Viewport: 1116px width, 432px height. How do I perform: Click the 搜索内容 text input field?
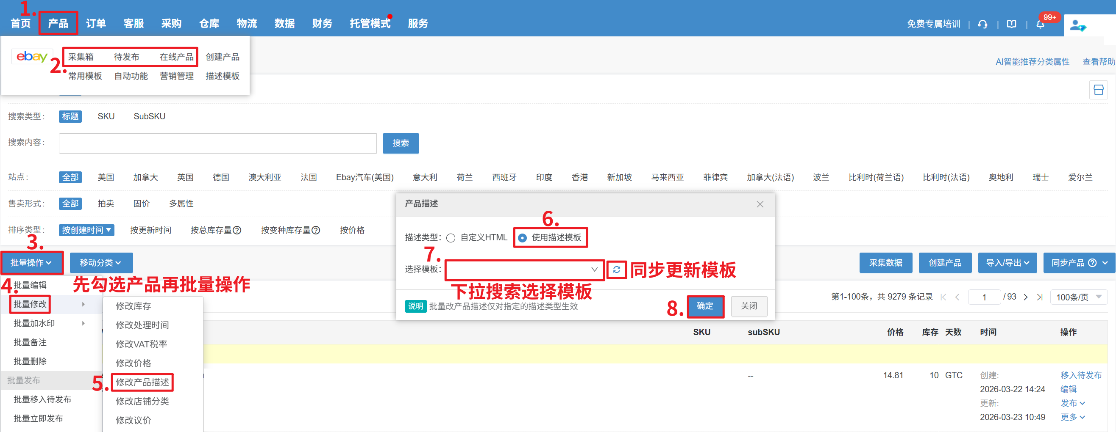[x=217, y=143]
